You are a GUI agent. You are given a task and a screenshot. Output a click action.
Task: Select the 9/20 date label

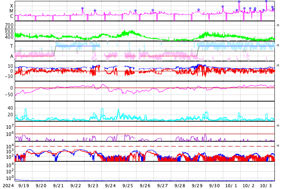click(41, 185)
